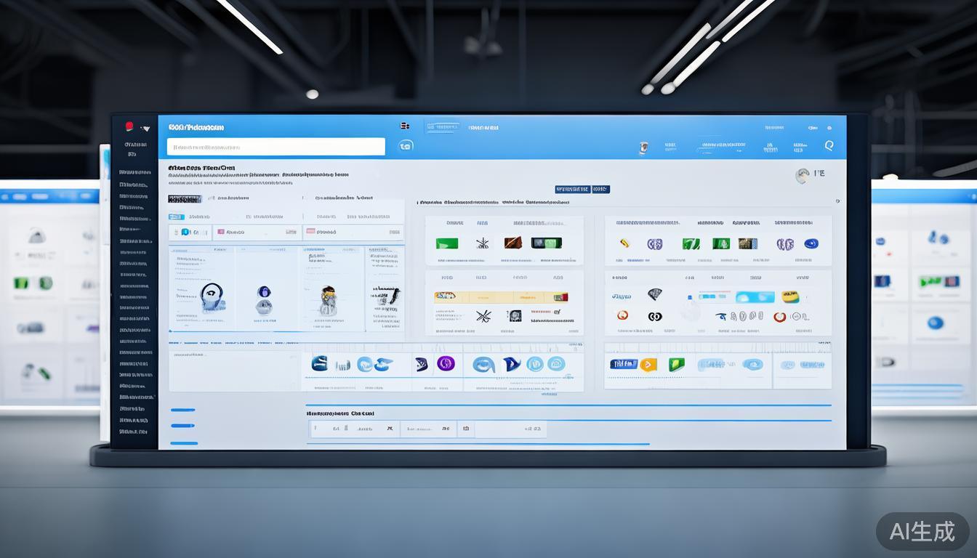Click the yellow horizontal bar in the middle card

[500, 296]
